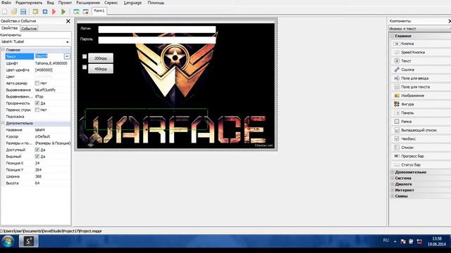Click the 450крд button on the form

(x=101, y=69)
